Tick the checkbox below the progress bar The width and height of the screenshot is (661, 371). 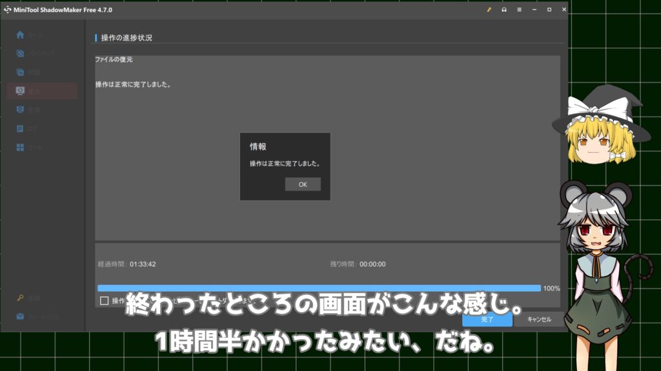point(104,301)
